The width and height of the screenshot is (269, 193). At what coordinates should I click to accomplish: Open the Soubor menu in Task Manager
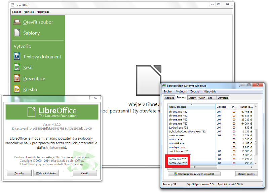[x=168, y=91]
